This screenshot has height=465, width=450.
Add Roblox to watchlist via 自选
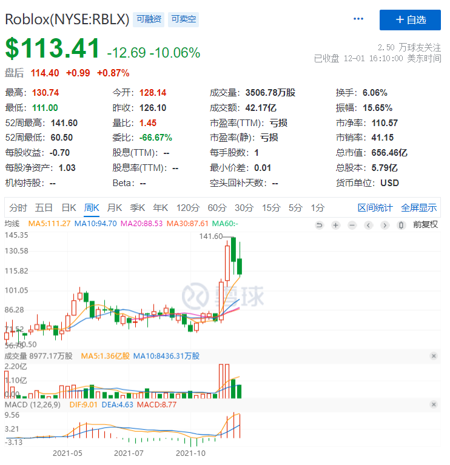pyautogui.click(x=410, y=19)
